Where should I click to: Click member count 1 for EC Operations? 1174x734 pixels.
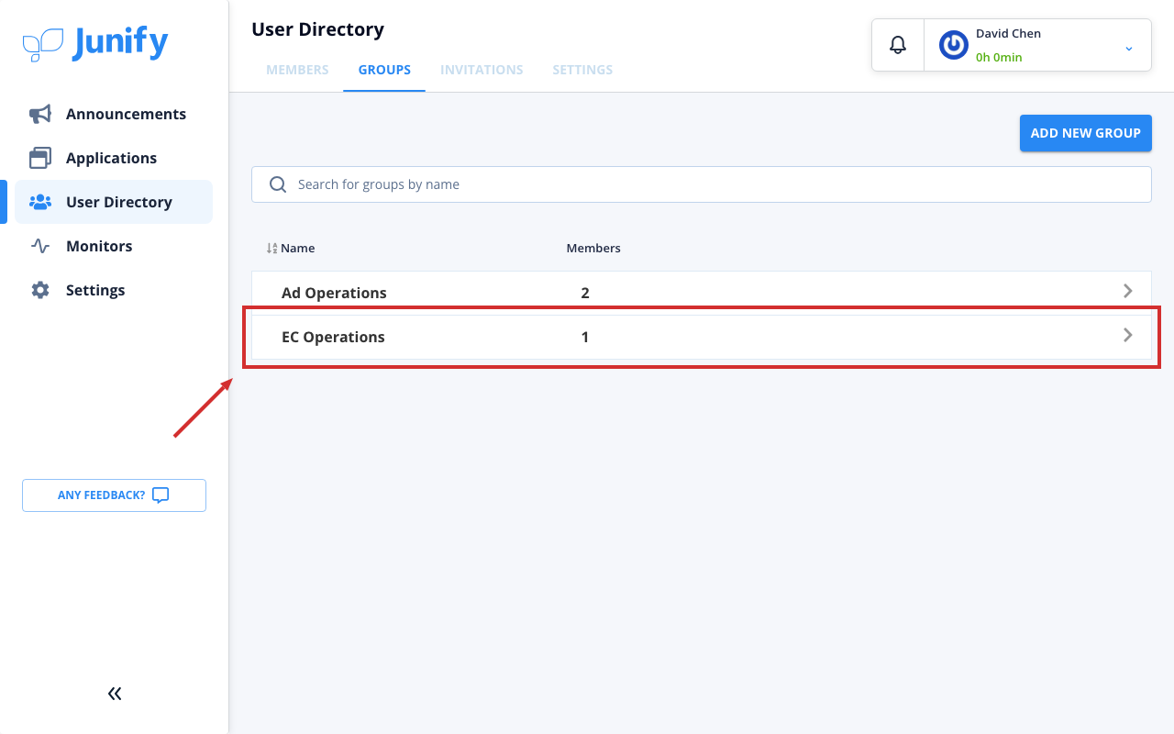click(585, 337)
